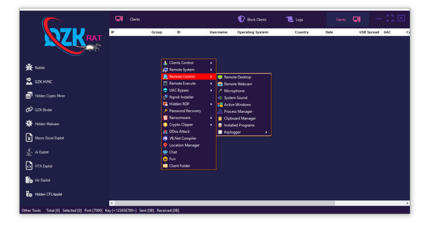The width and height of the screenshot is (427, 233).
Task: Expand the Hidden RDP submenu arrow
Action: (x=211, y=104)
